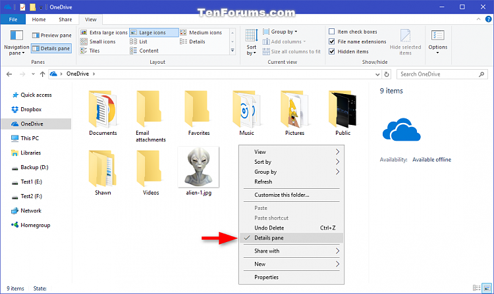Screen dimensions: 494x294
Task: Switch to large thumbnails via status bar icon
Action: point(487,288)
